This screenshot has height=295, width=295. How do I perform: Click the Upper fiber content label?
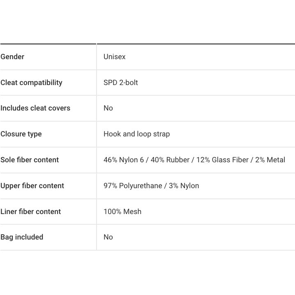(x=32, y=186)
